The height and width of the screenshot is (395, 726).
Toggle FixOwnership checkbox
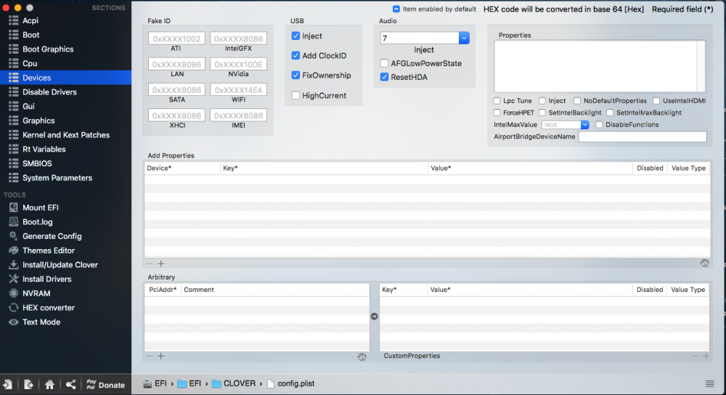point(295,75)
